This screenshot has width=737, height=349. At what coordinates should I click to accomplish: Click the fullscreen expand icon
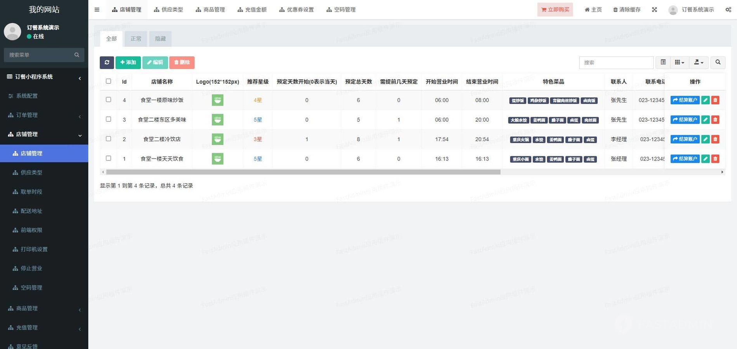654,10
